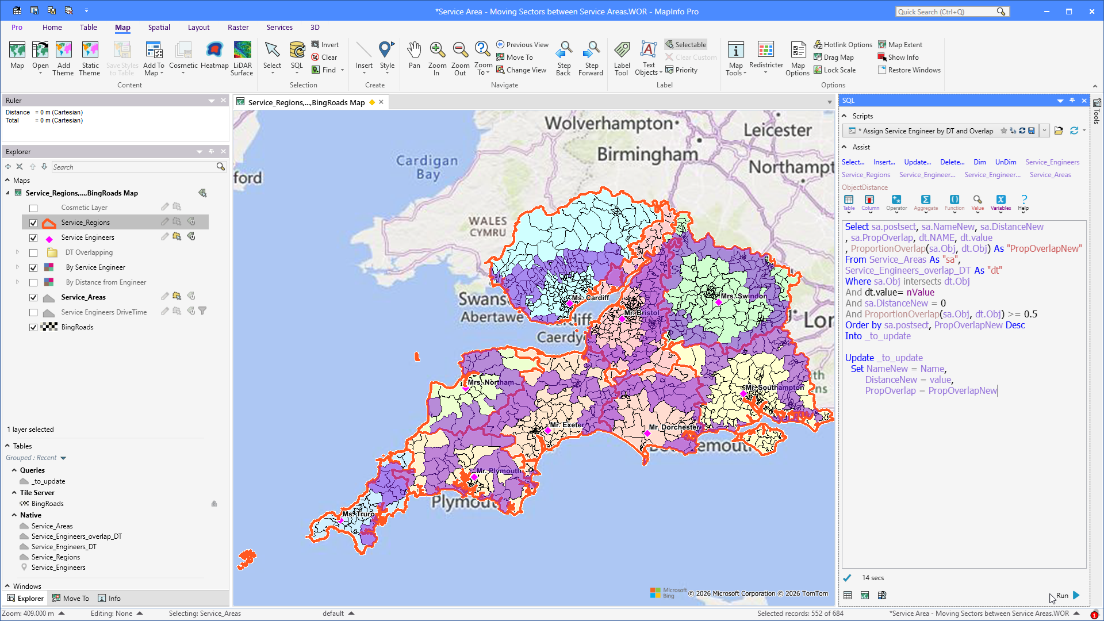Click Change View button
The height and width of the screenshot is (621, 1104).
tap(521, 70)
